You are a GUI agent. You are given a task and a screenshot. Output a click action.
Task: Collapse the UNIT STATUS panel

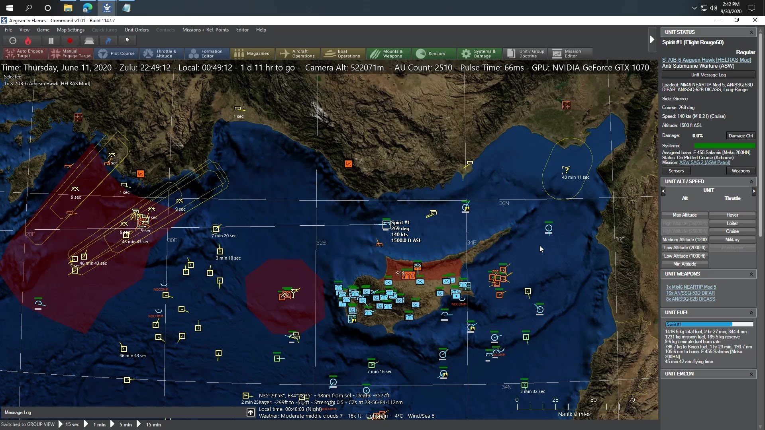point(751,32)
